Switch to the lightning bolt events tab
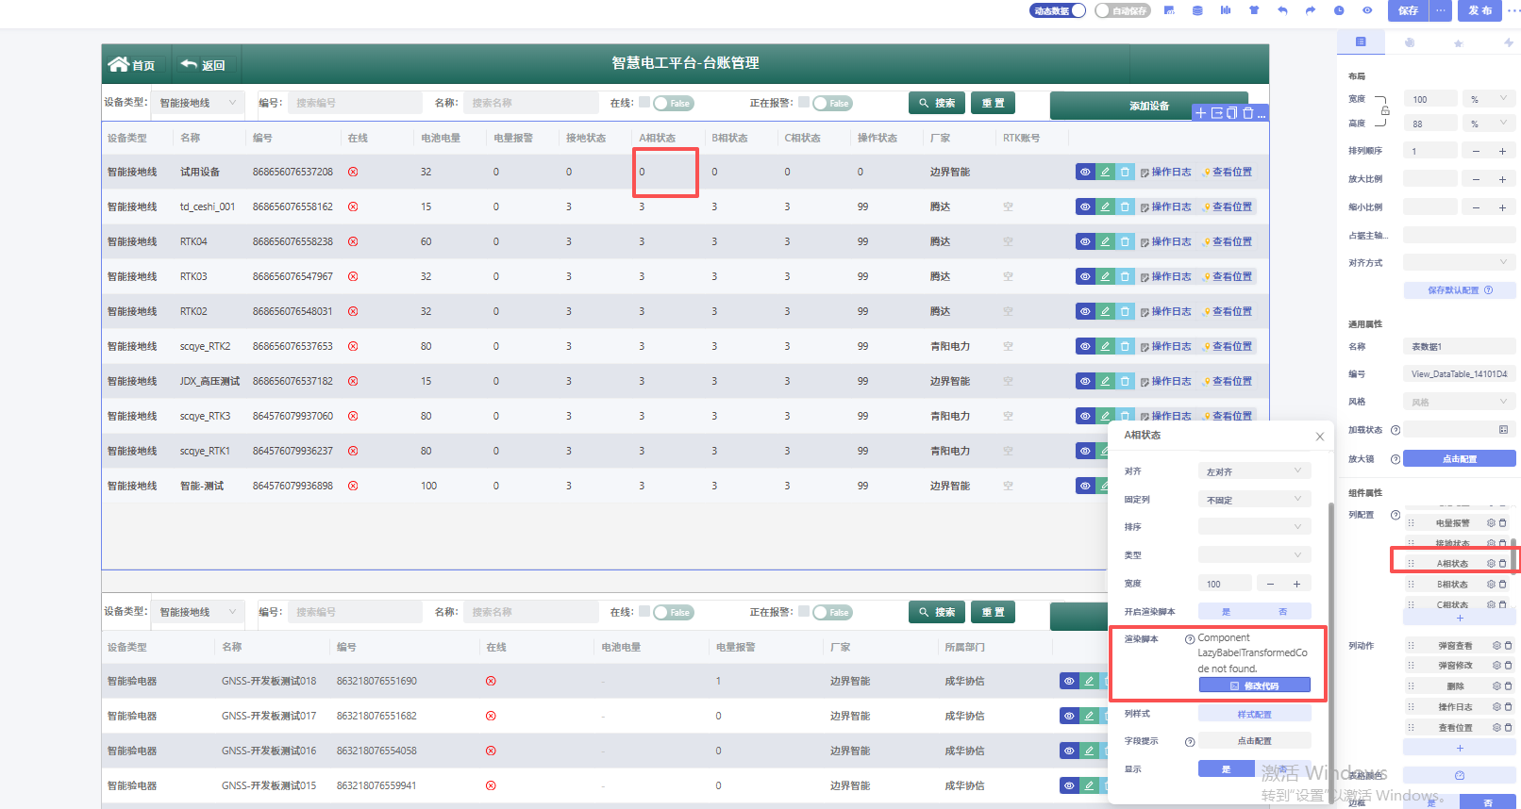The height and width of the screenshot is (809, 1521). click(x=1508, y=42)
